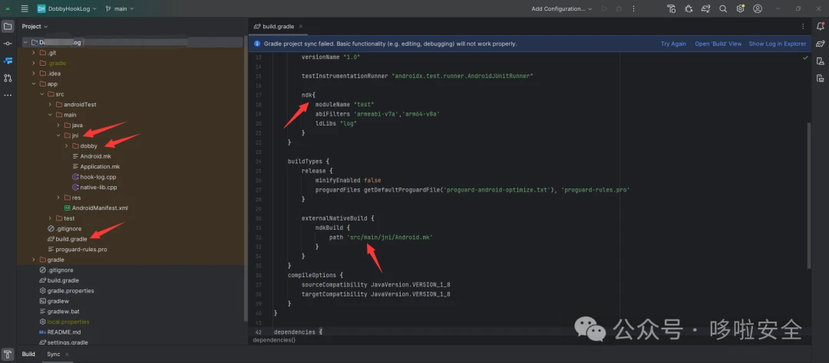The image size is (829, 363).
Task: Open Running Devices on right sidebar
Action: pos(820,78)
